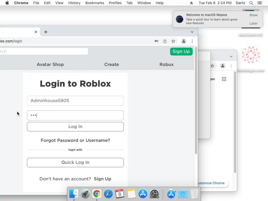The height and width of the screenshot is (201, 268).
Task: Click the Spotlight search icon in menu bar
Action: 251,3
